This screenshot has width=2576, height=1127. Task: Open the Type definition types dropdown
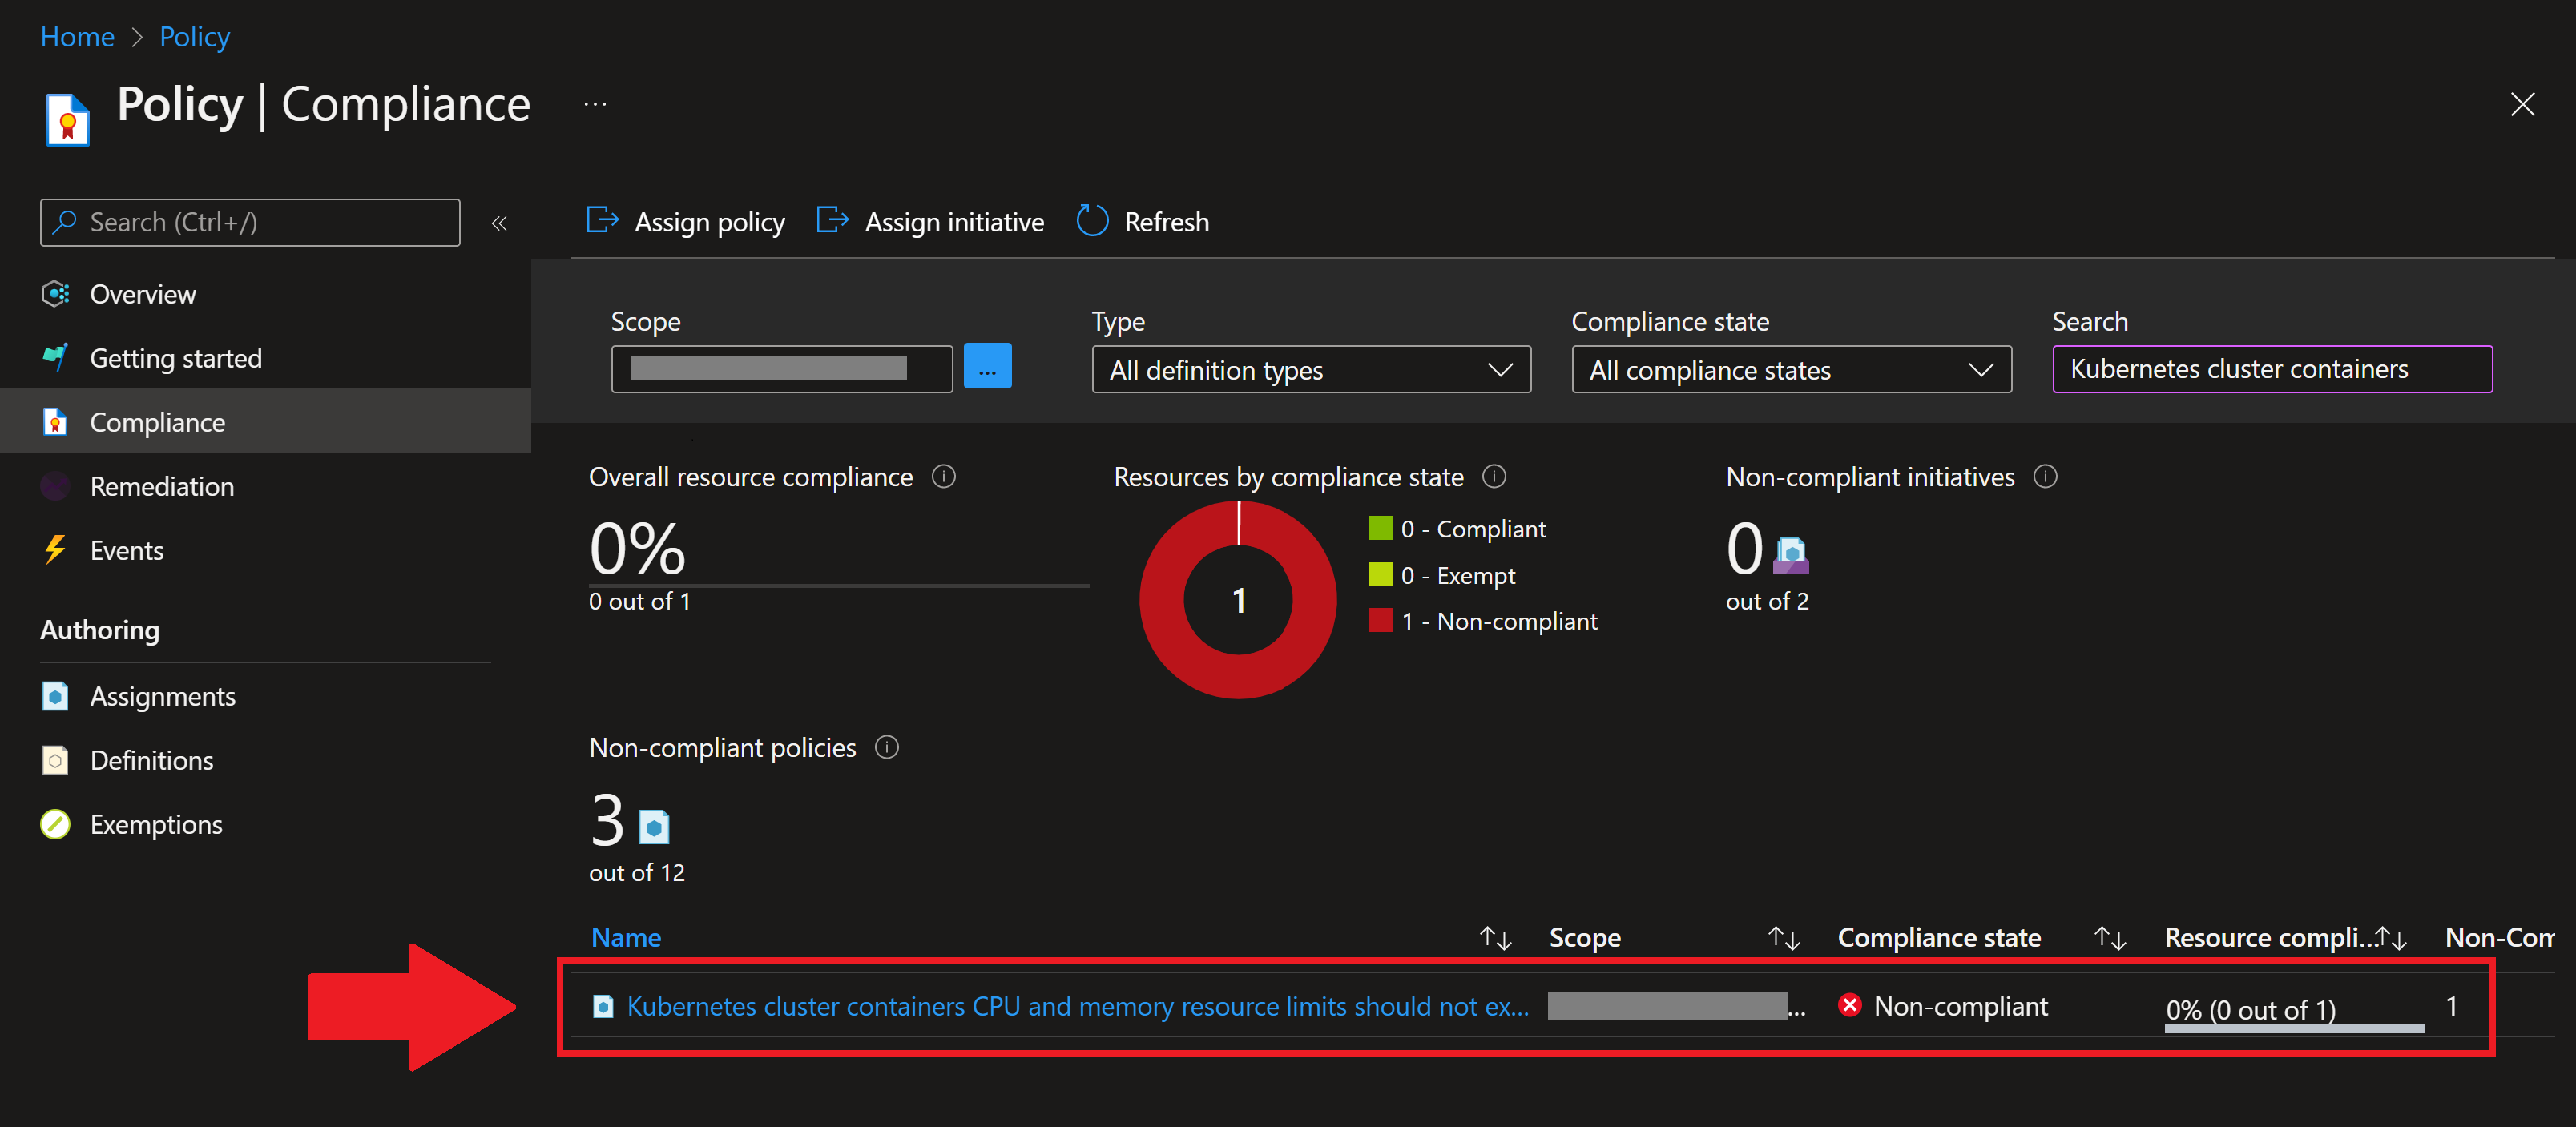click(x=1310, y=370)
